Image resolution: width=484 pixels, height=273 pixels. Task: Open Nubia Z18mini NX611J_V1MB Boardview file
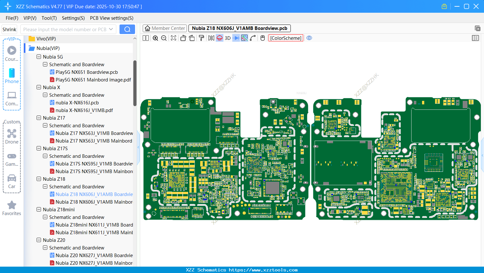[x=91, y=225]
